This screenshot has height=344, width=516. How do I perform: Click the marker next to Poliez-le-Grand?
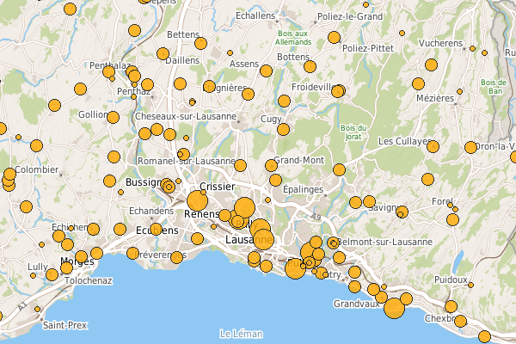point(334,39)
